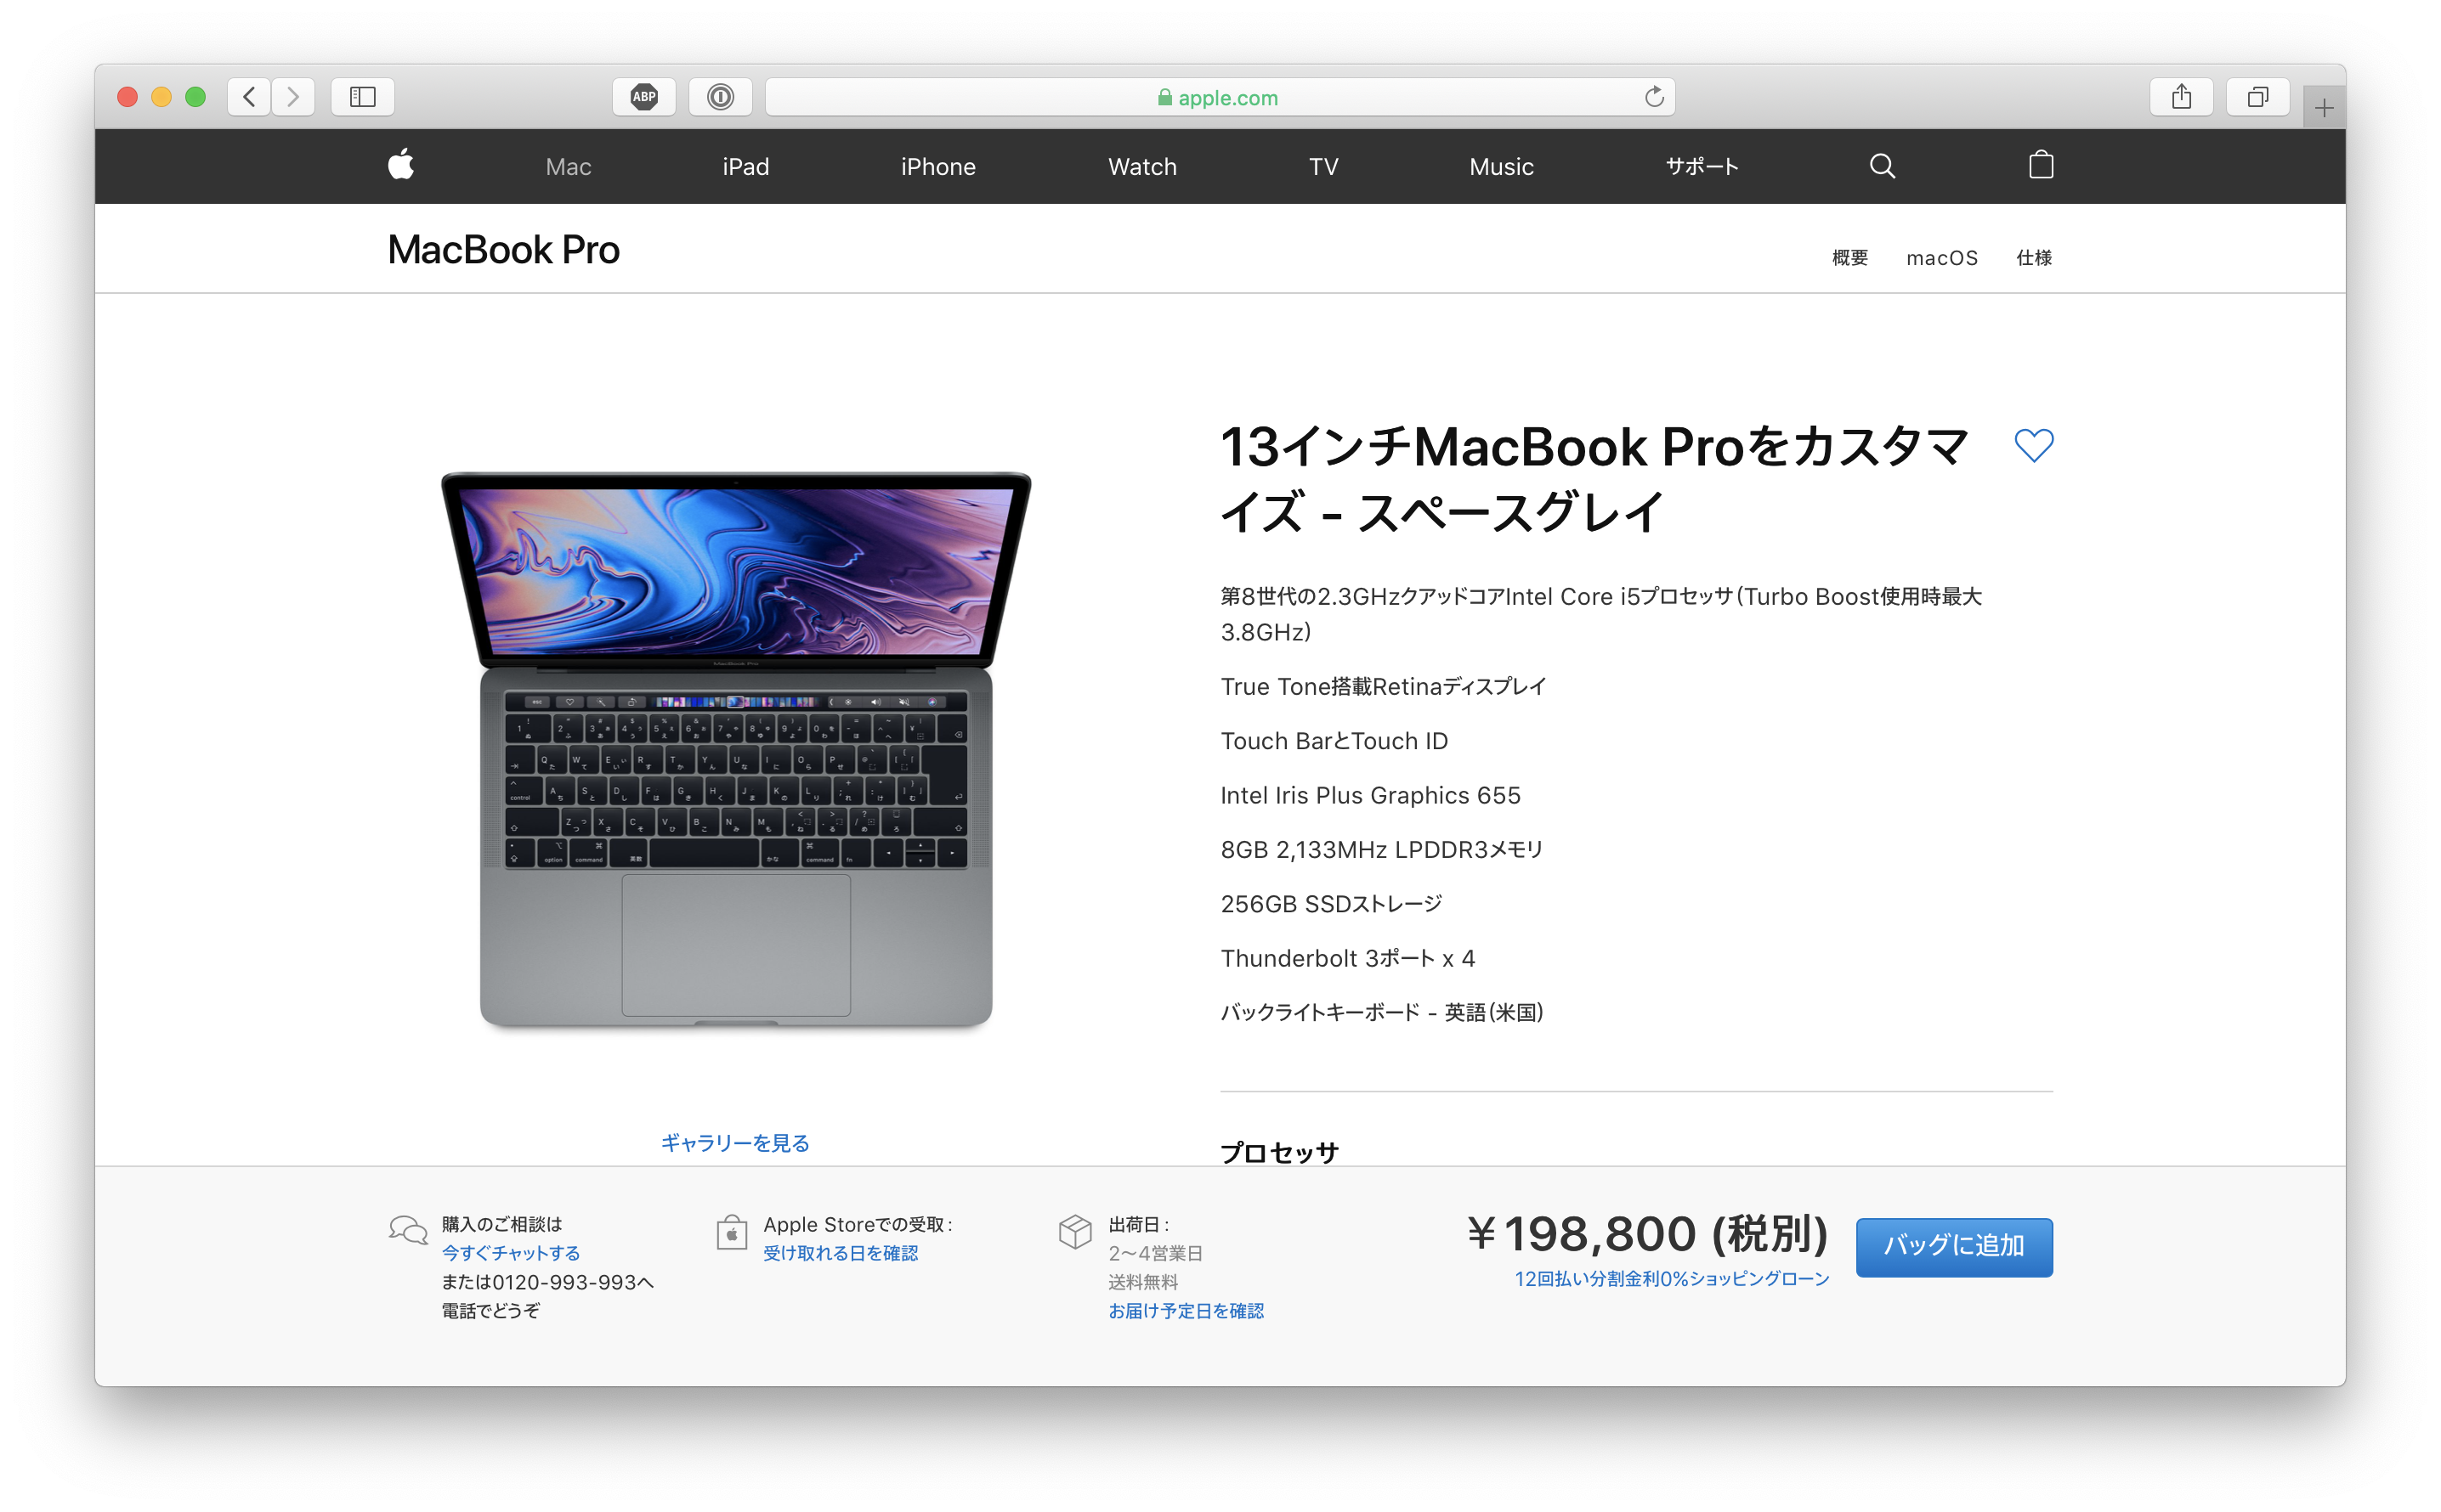Go back to previous page
The width and height of the screenshot is (2441, 1512).
click(249, 97)
